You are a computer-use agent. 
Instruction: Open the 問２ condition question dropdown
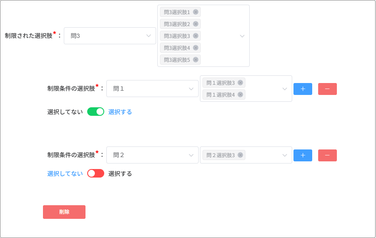tap(152, 155)
